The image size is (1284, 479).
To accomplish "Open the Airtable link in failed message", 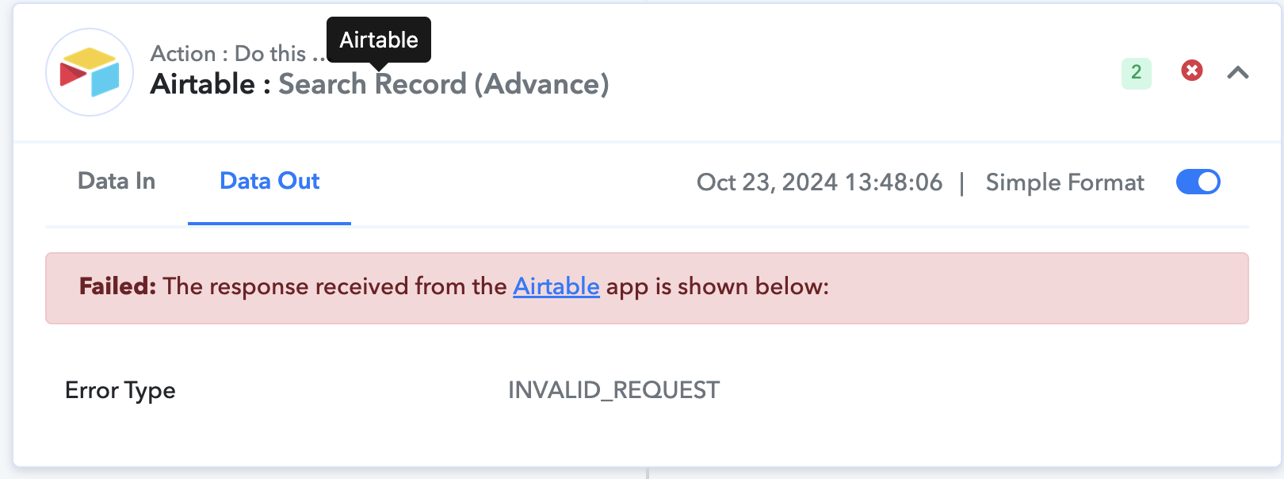I will click(556, 286).
